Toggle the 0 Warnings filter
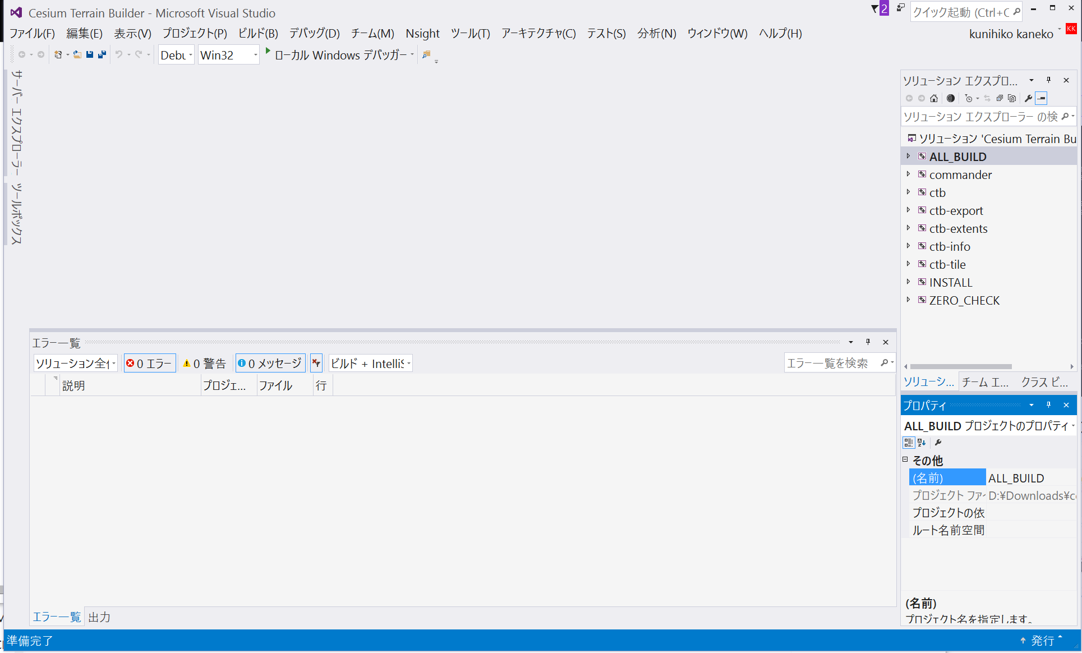 (204, 364)
